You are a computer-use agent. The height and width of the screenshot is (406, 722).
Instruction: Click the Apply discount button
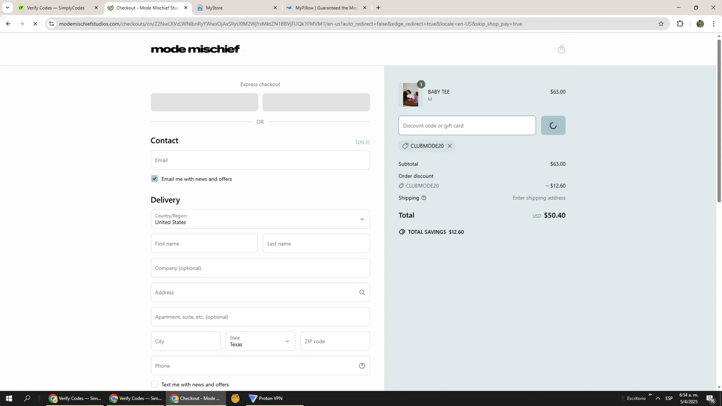[x=553, y=126]
